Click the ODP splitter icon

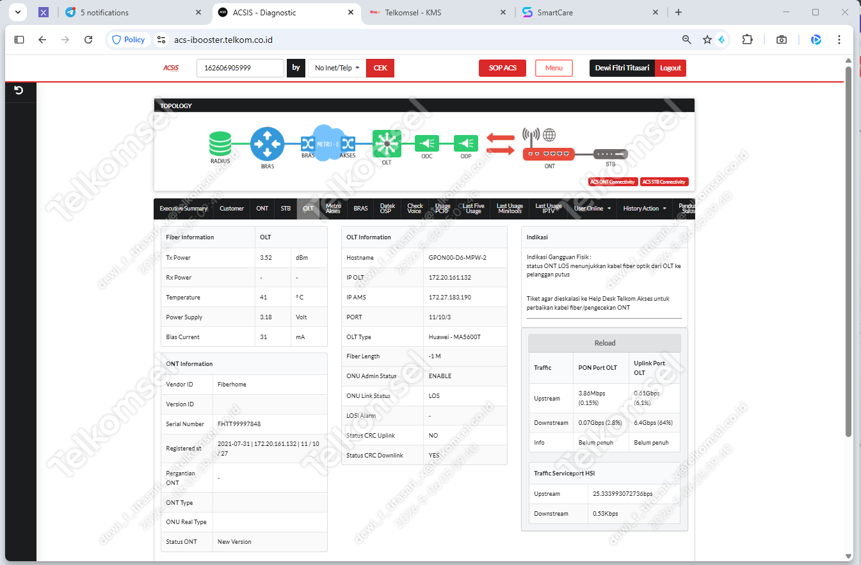(x=465, y=143)
